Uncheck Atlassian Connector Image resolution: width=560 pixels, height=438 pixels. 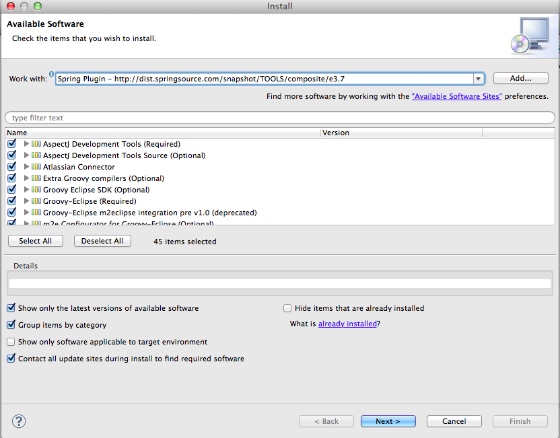pos(12,166)
